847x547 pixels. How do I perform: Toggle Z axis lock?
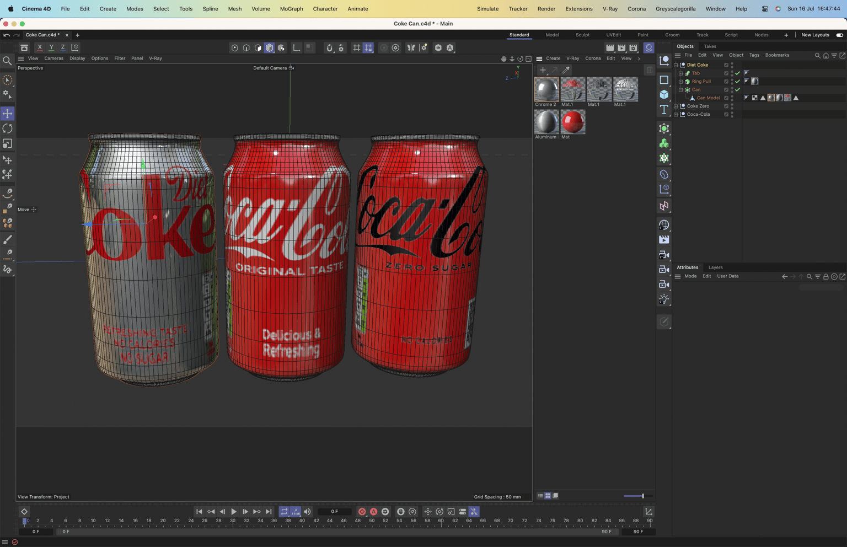63,47
